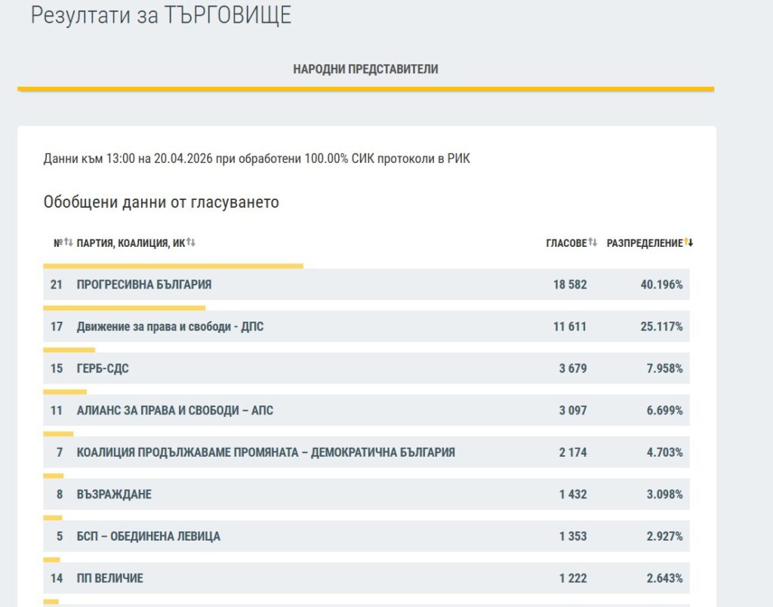Image resolution: width=773 pixels, height=607 pixels.
Task: Select БСП – ОБЕДИНЕНА ЛЕВИЦА row
Action: [x=149, y=536]
